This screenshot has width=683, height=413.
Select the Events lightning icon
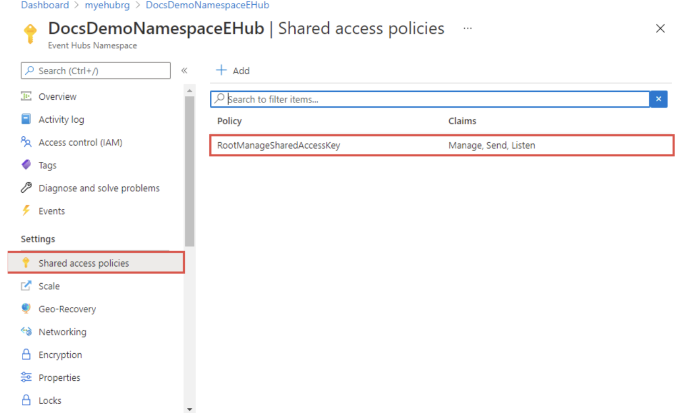click(x=26, y=211)
